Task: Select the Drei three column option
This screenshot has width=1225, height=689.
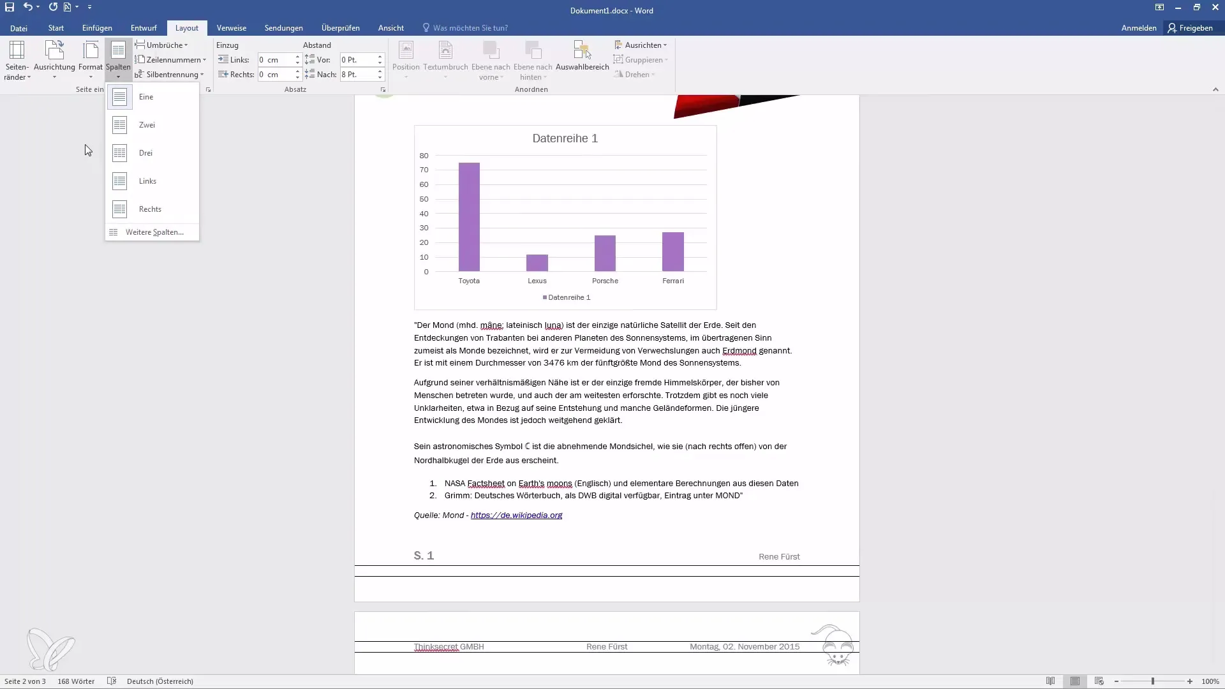Action: pos(152,153)
